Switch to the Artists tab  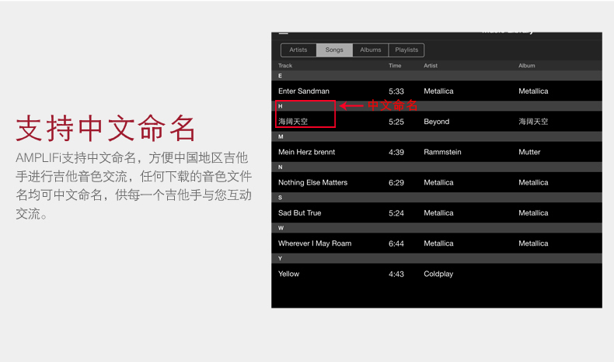pyautogui.click(x=298, y=50)
